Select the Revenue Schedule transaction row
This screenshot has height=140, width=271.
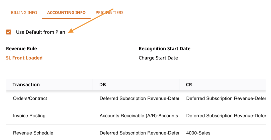pos(136,132)
